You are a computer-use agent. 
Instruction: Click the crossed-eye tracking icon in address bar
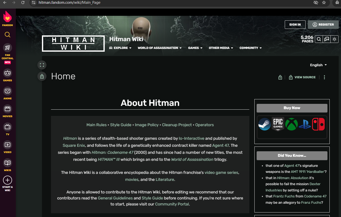point(316,3)
